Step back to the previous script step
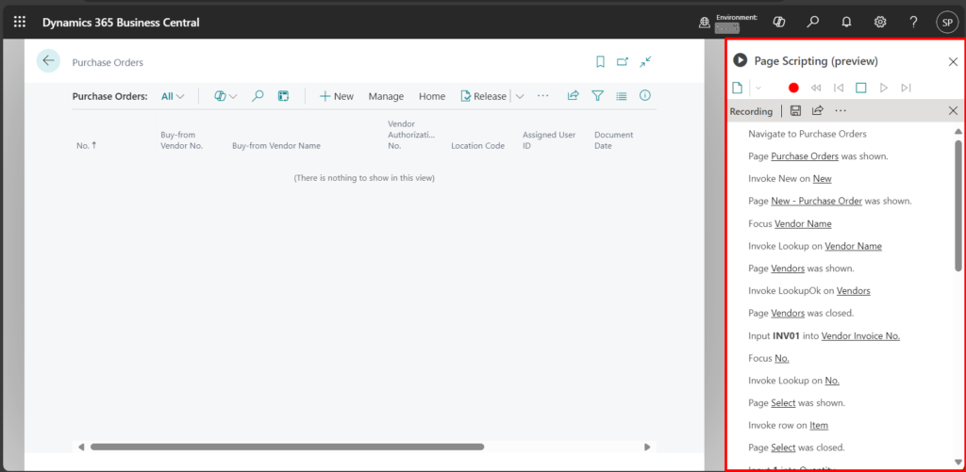The height and width of the screenshot is (472, 966). click(x=839, y=88)
